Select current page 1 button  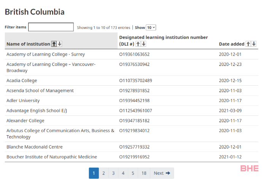click(x=94, y=173)
